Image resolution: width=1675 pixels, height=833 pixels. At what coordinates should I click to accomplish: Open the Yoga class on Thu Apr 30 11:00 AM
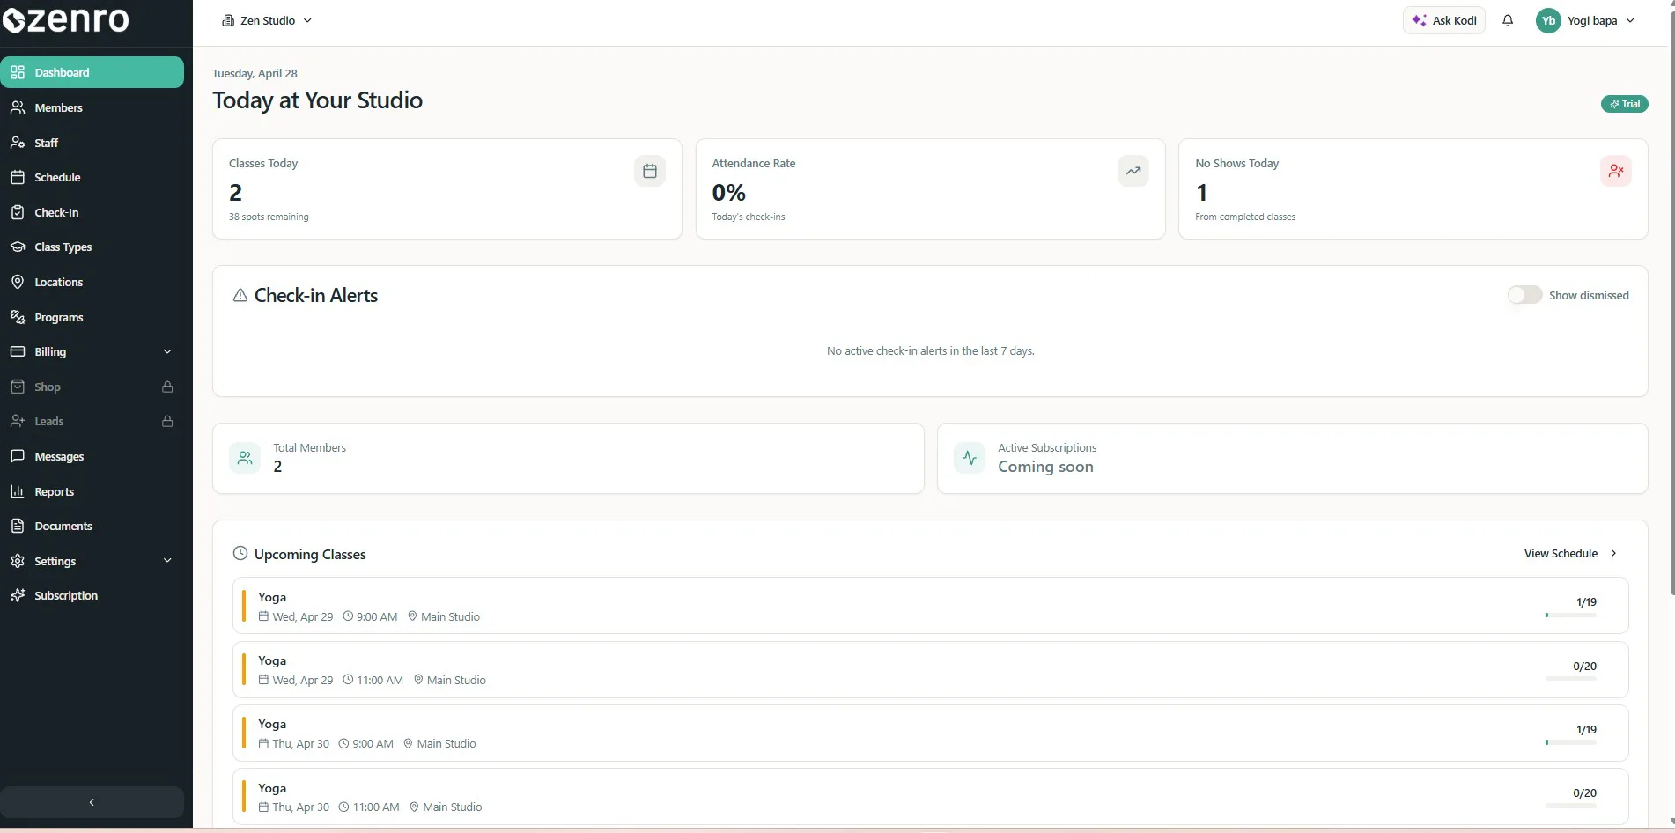point(930,797)
